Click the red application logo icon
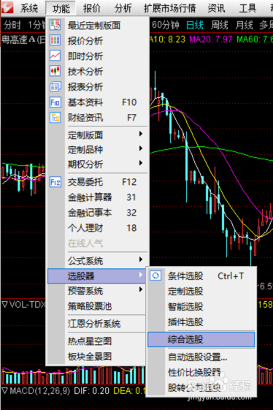Viewport: 273px width, 410px height. 7,7
